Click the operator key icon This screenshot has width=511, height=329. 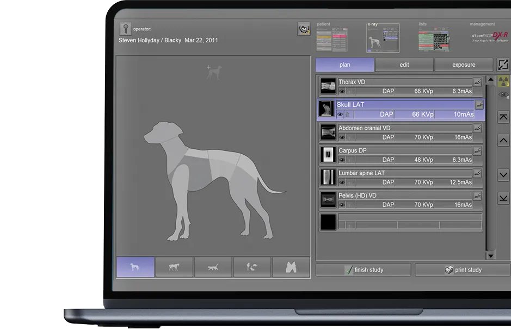coord(126,29)
